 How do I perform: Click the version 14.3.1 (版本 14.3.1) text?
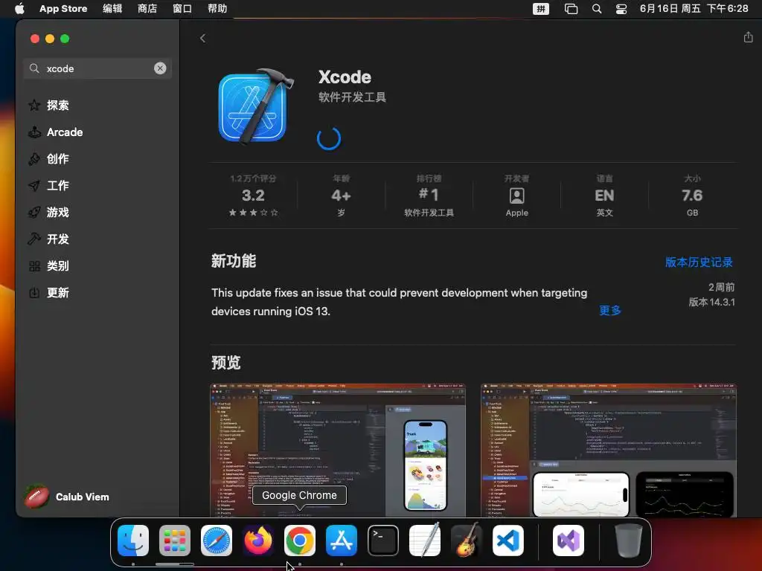pos(711,302)
